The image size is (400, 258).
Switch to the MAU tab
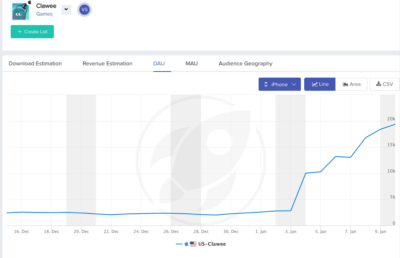pos(192,63)
